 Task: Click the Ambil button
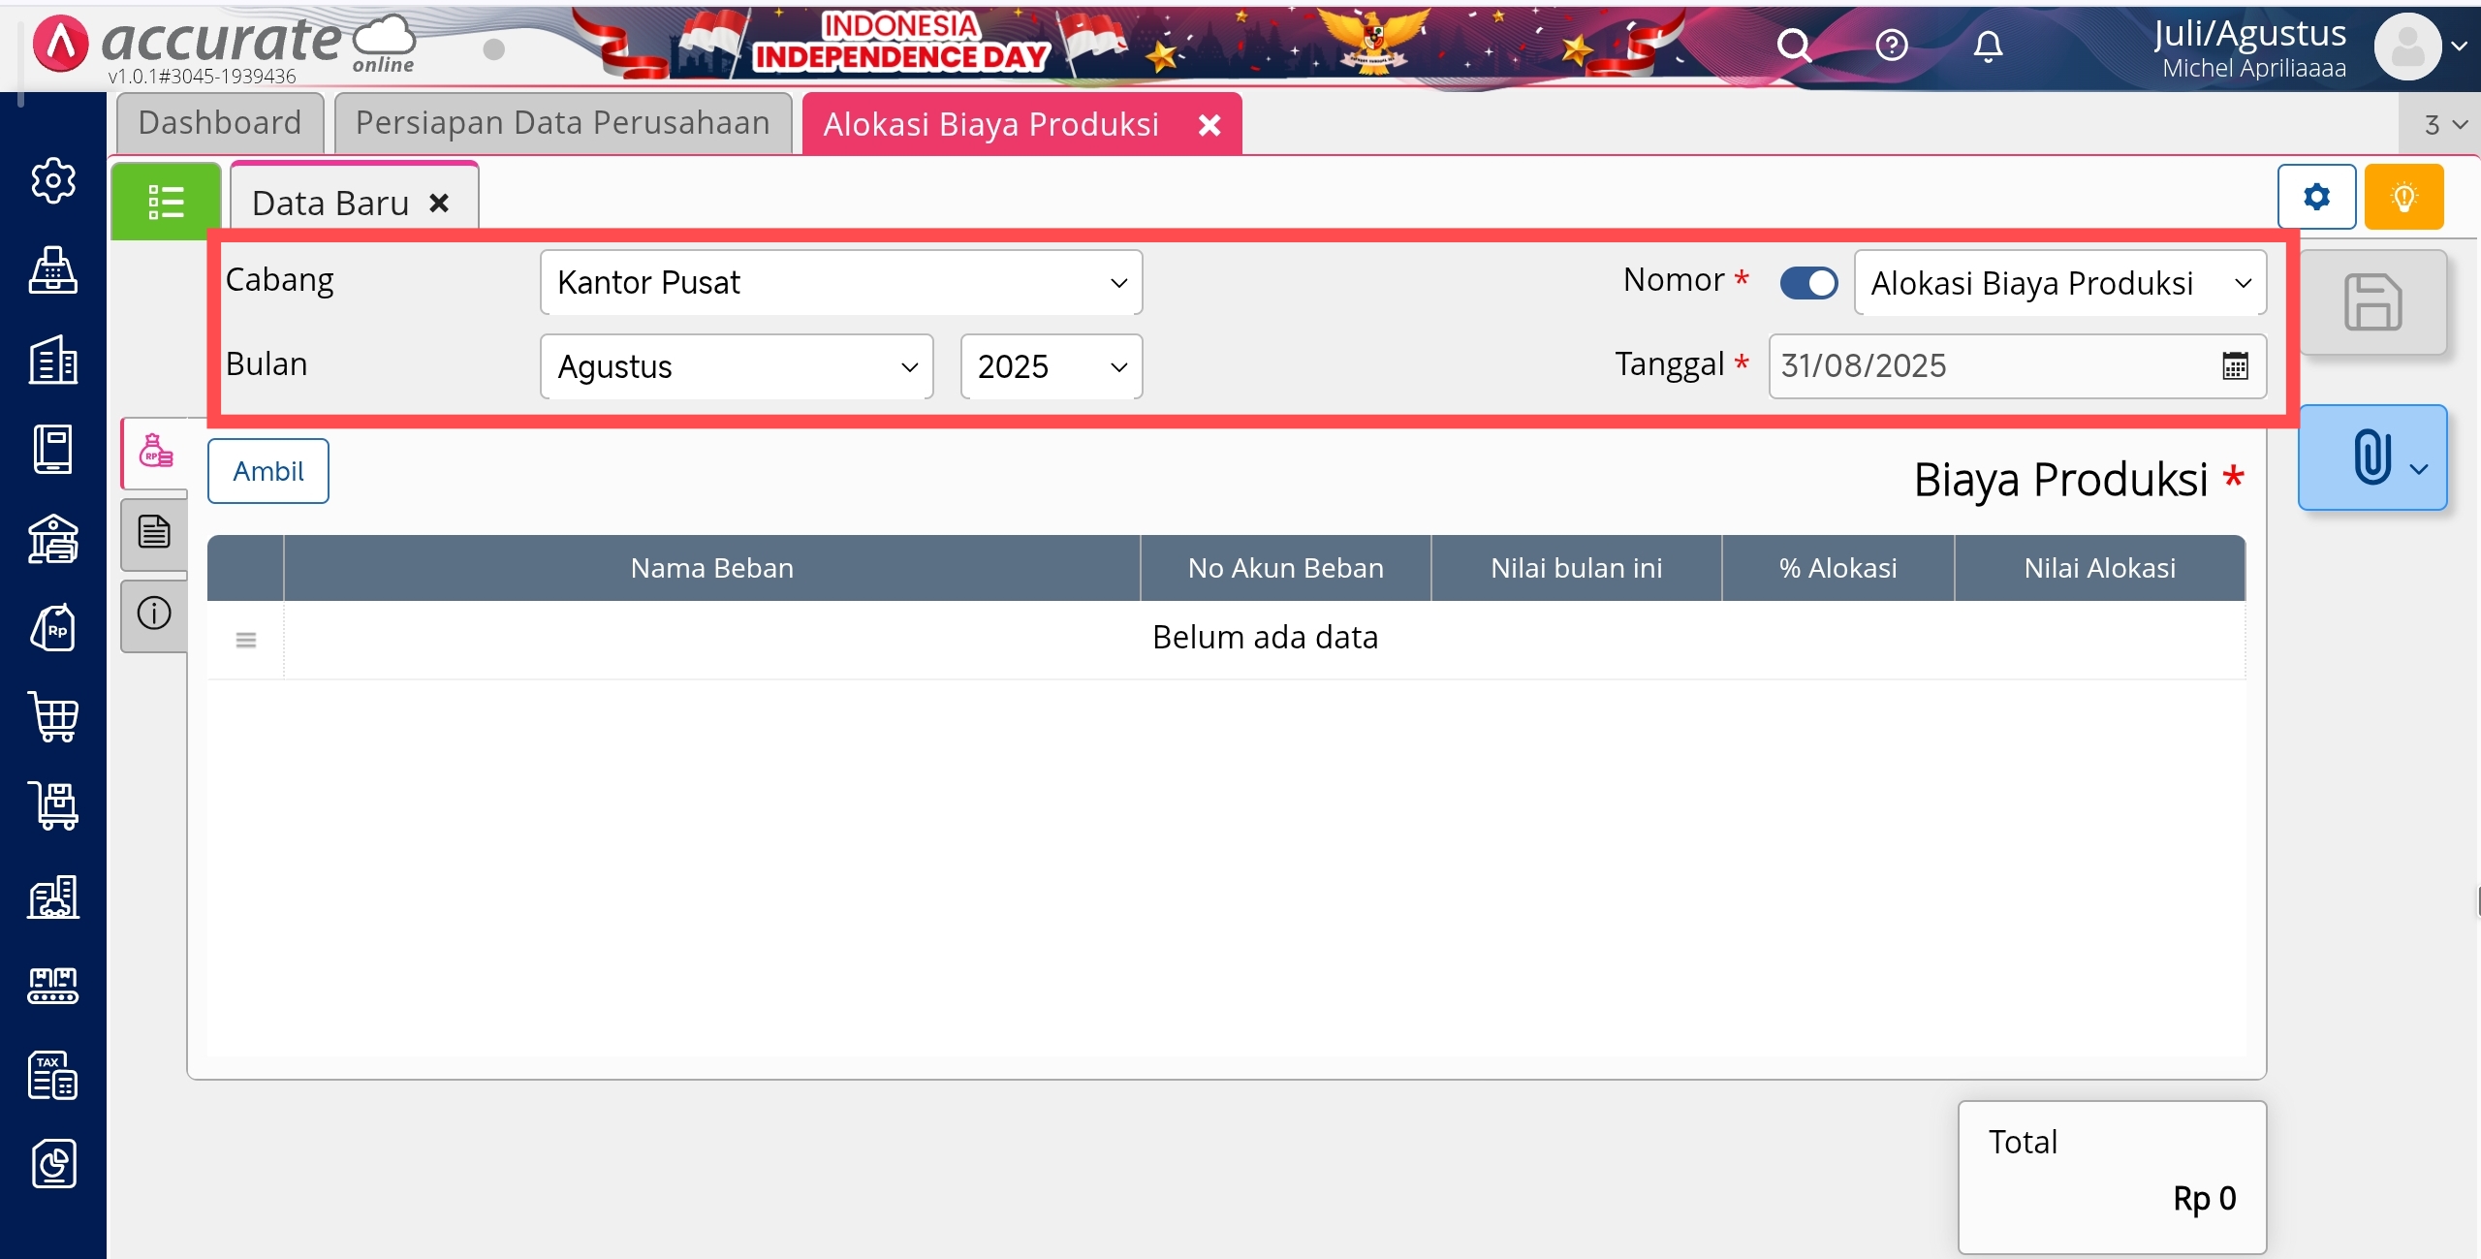click(x=268, y=471)
